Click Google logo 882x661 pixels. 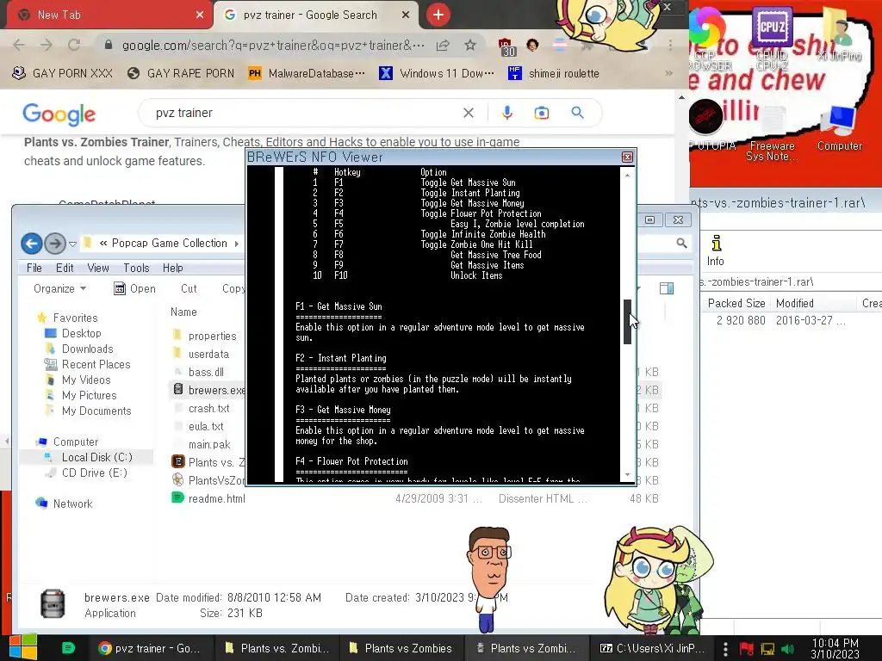click(59, 114)
